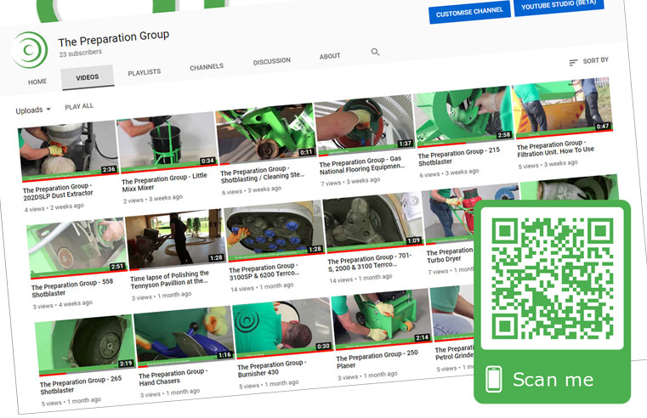Click title 'Time lapse of Polishing the Tennyson Pavillion'
This screenshot has width=647, height=418.
[x=169, y=280]
